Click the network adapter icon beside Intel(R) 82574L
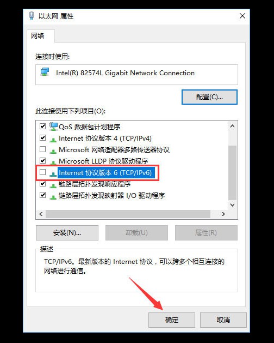This screenshot has width=274, height=343. [45, 72]
